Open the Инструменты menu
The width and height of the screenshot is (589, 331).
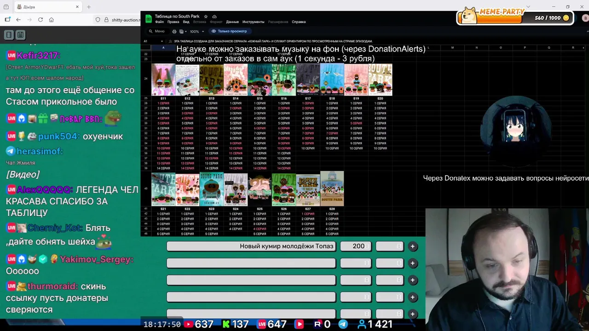click(253, 22)
